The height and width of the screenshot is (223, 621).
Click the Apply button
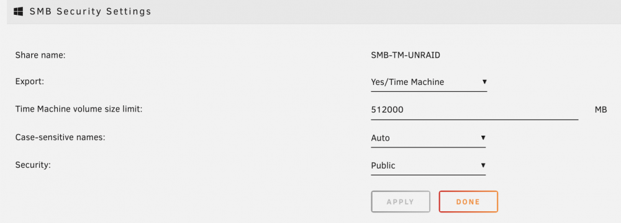pos(401,202)
